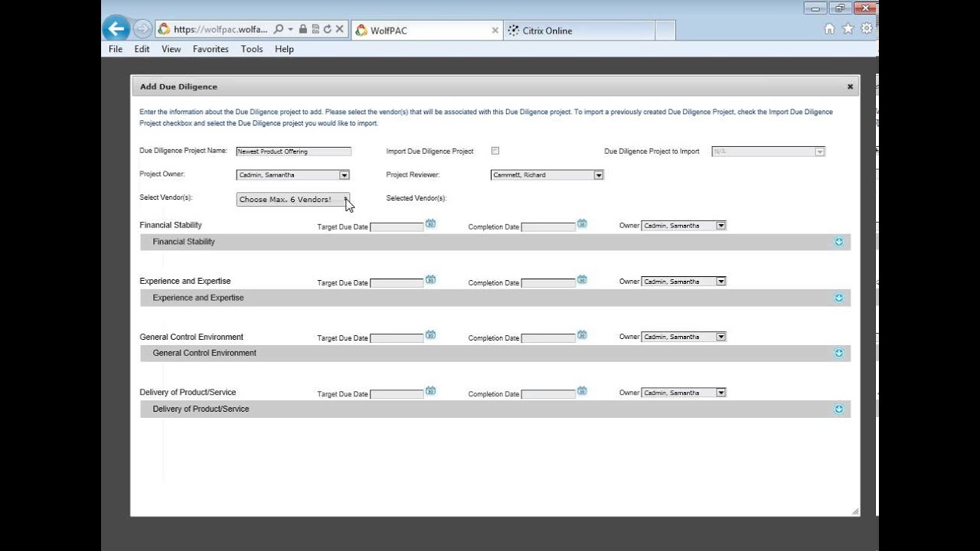Expand the Experience and Expertise section

(x=839, y=298)
